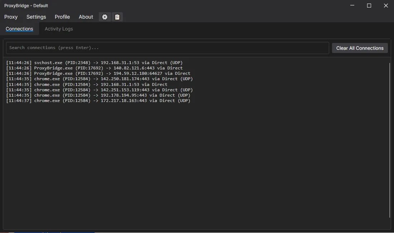Maximize the ProxyBridge window

pos(369,5)
